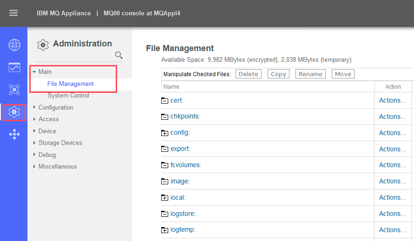Collapse the logstore: folder icon
Viewport: 414px width, 241px height.
[x=164, y=214]
